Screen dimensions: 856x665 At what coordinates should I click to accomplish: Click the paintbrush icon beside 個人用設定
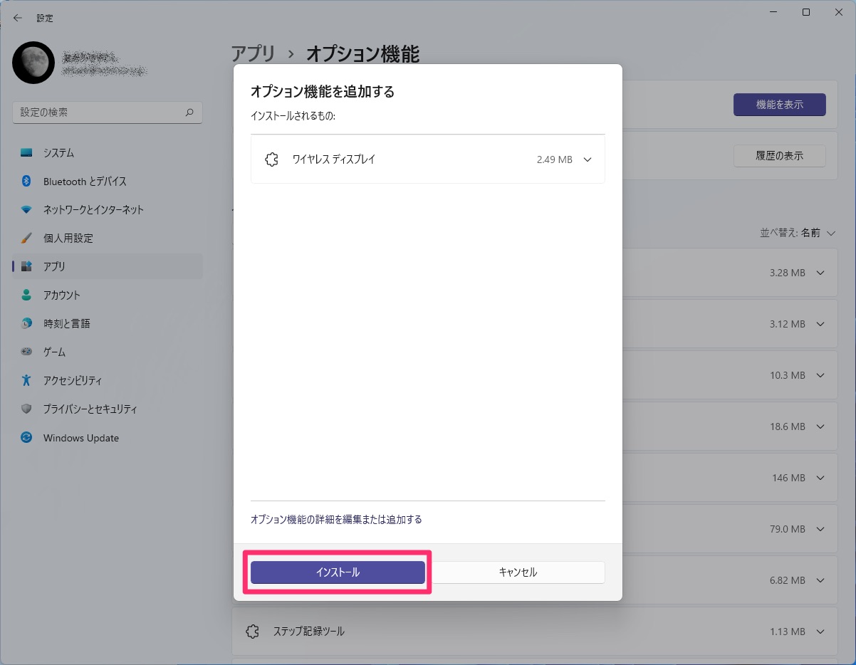26,239
